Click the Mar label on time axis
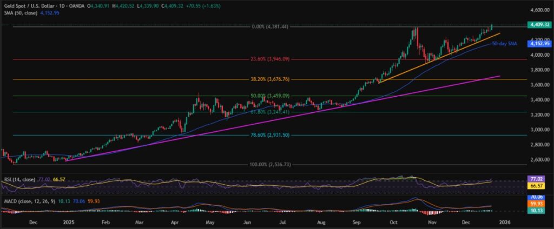554x229 pixels. [x=140, y=223]
